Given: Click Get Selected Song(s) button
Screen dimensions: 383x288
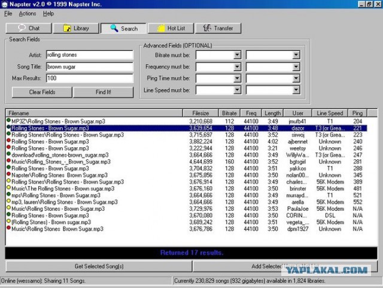Looking at the screenshot, I should coord(99,266).
